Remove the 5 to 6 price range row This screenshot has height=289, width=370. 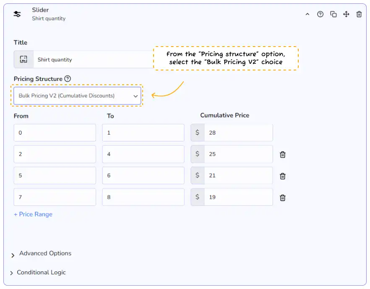[283, 176]
